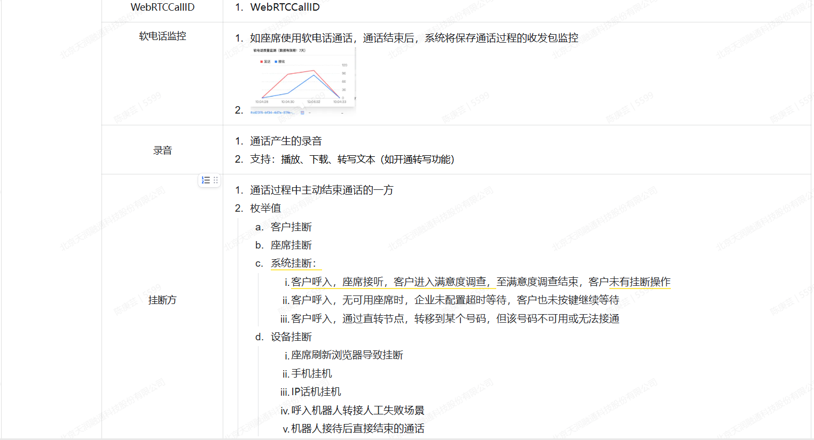Click the WebRTCCallID label in left column
Image resolution: width=814 pixels, height=440 pixels.
(x=162, y=7)
